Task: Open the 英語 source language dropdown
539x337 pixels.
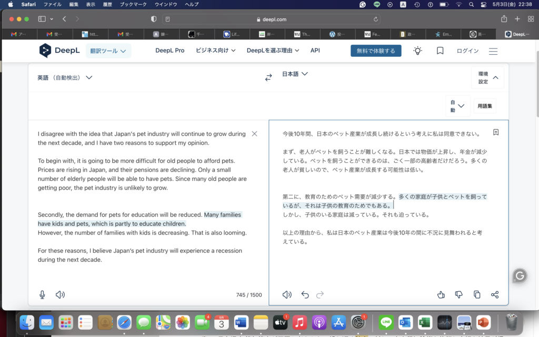Action: 65,77
